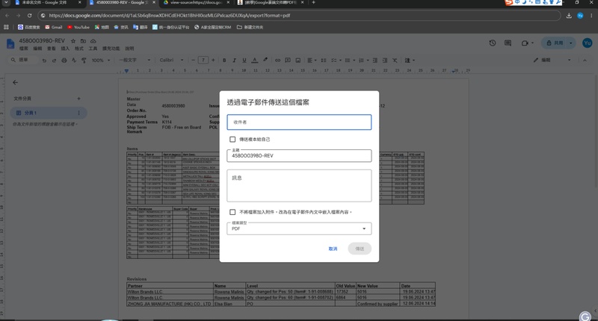Open the 100% zoom dropdown
The image size is (598, 321).
[x=101, y=60]
